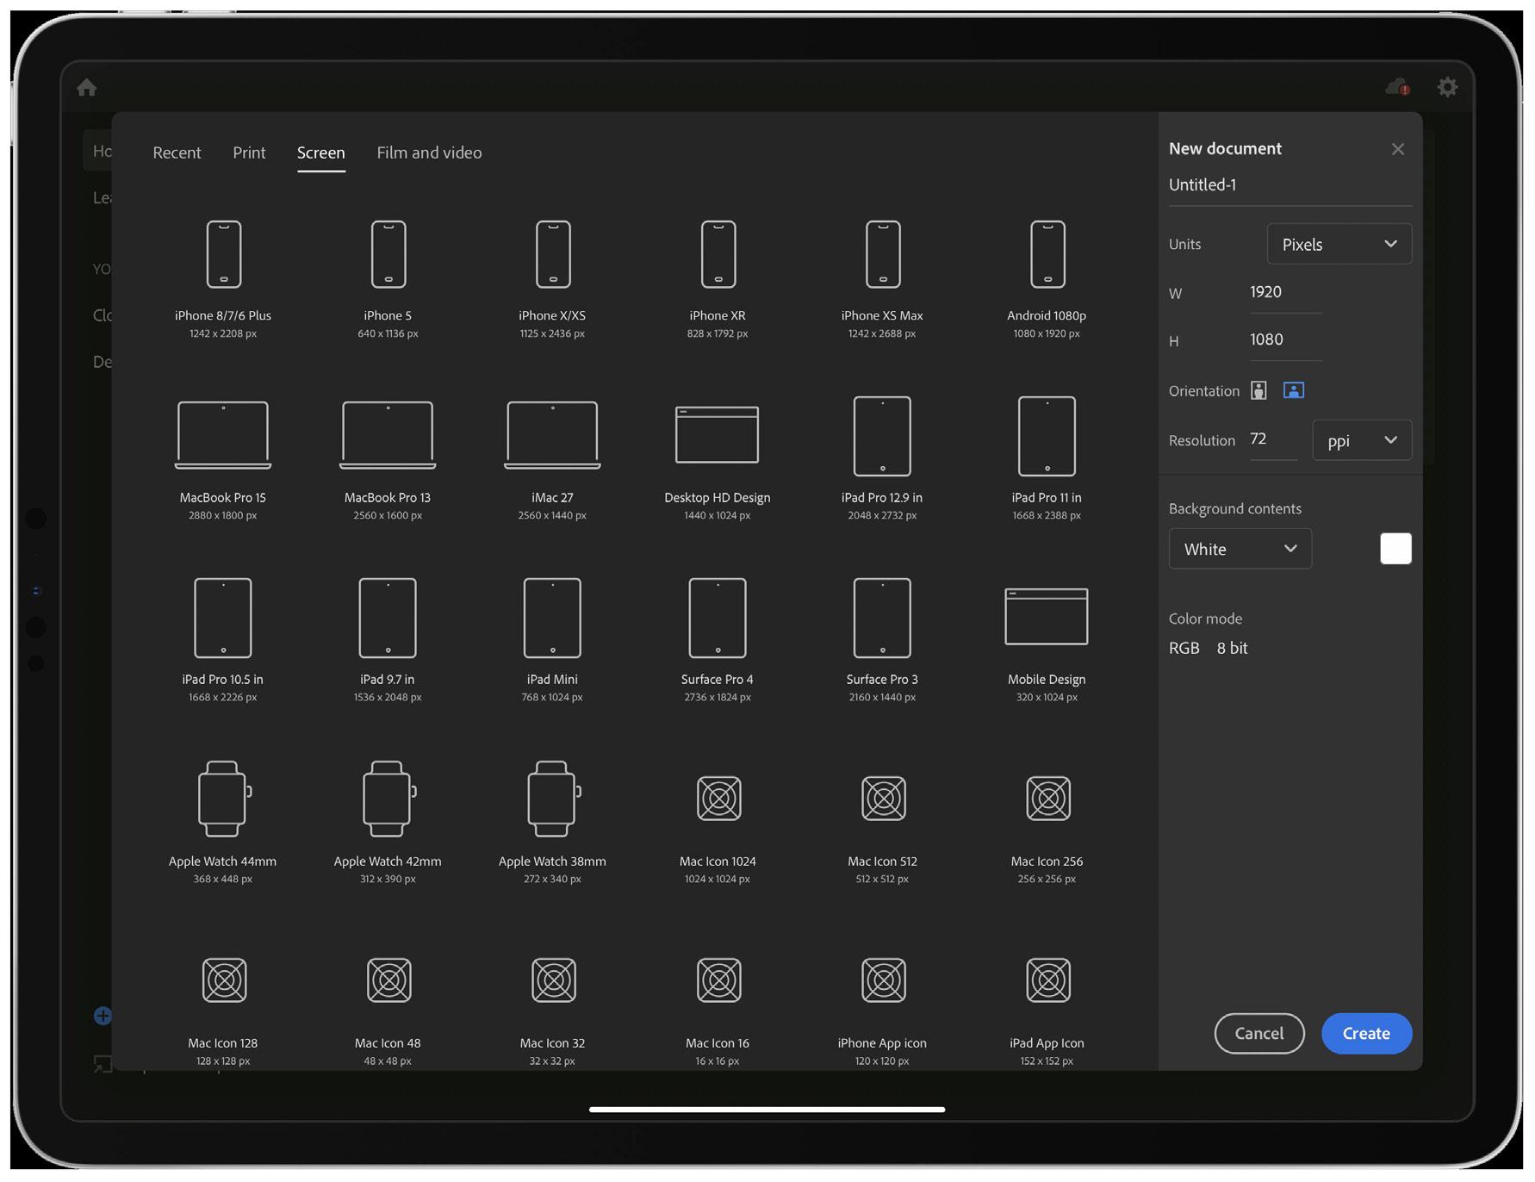Switch to the Film and video tab
This screenshot has height=1182, width=1535.
[x=429, y=152]
